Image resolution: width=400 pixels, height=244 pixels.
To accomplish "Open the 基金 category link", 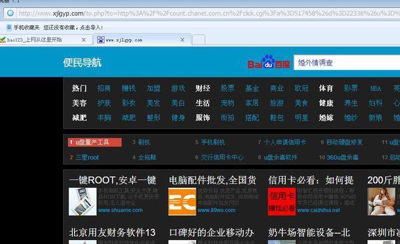I will (252, 88).
